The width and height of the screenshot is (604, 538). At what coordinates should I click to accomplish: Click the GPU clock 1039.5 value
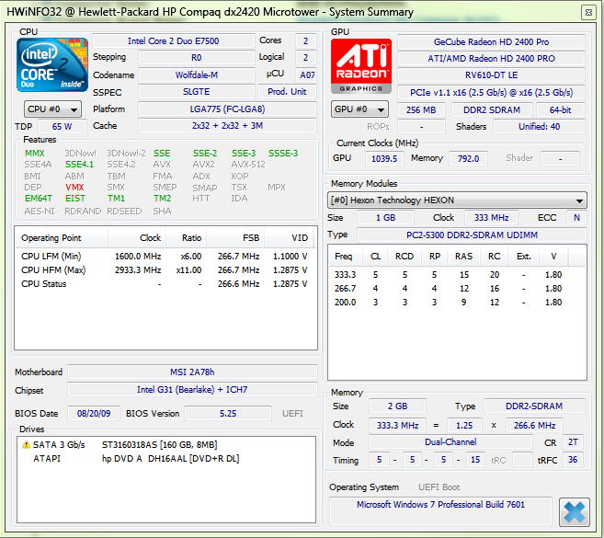384,159
